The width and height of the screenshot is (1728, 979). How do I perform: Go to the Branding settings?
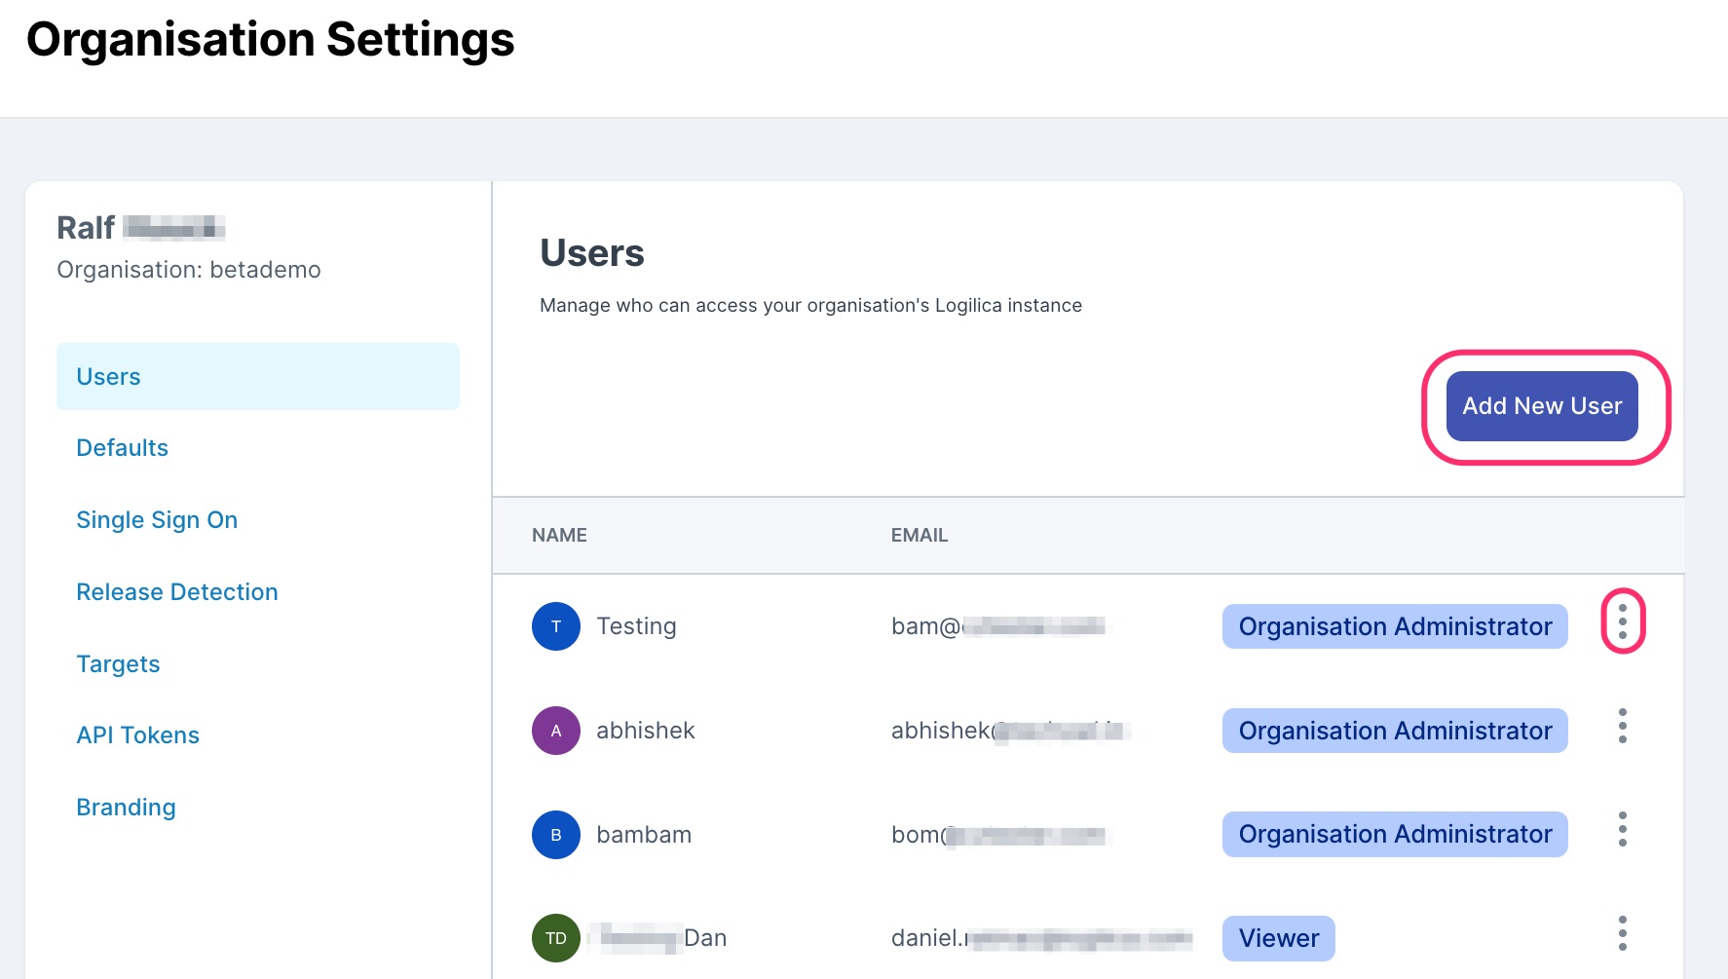(x=126, y=808)
